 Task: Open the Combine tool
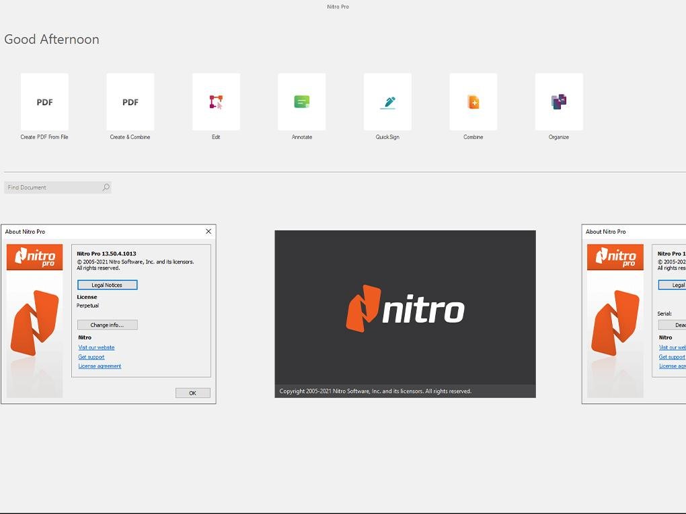coord(473,101)
